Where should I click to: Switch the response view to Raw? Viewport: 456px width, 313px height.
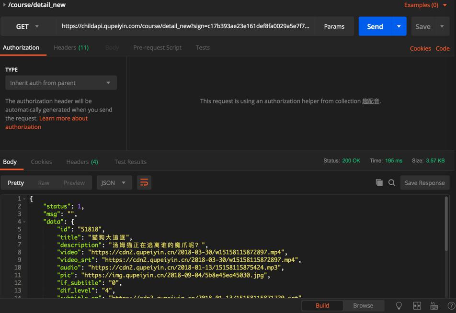(x=44, y=183)
